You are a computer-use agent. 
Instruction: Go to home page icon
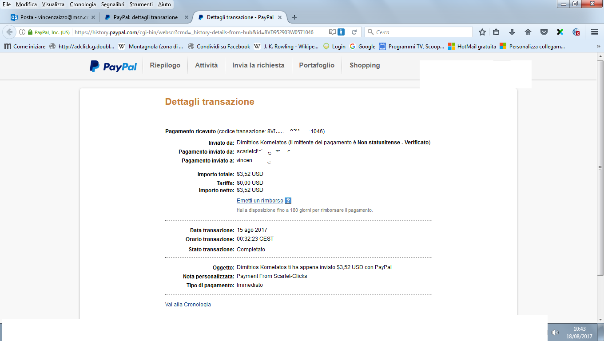528,32
